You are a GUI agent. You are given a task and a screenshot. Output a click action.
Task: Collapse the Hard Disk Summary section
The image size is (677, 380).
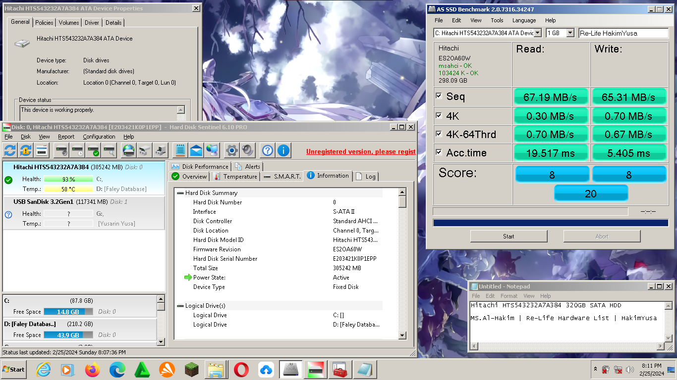(180, 193)
